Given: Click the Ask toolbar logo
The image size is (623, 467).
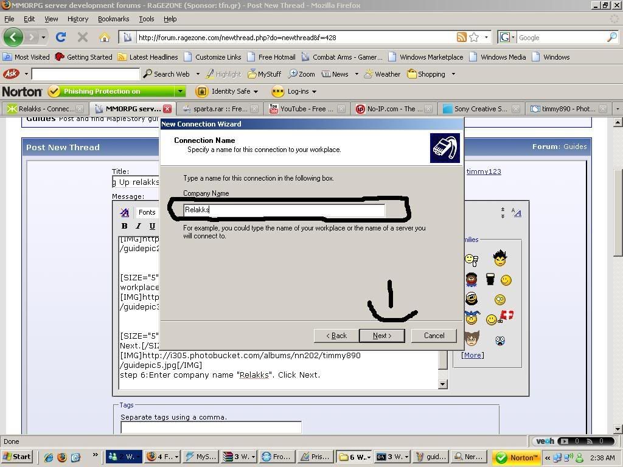Looking at the screenshot, I should (11, 74).
